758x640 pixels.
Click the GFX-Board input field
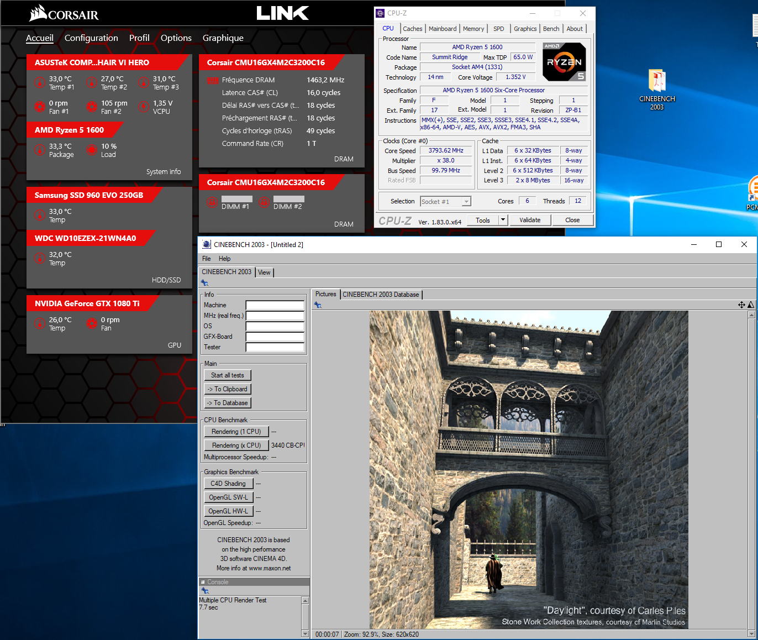(x=275, y=337)
